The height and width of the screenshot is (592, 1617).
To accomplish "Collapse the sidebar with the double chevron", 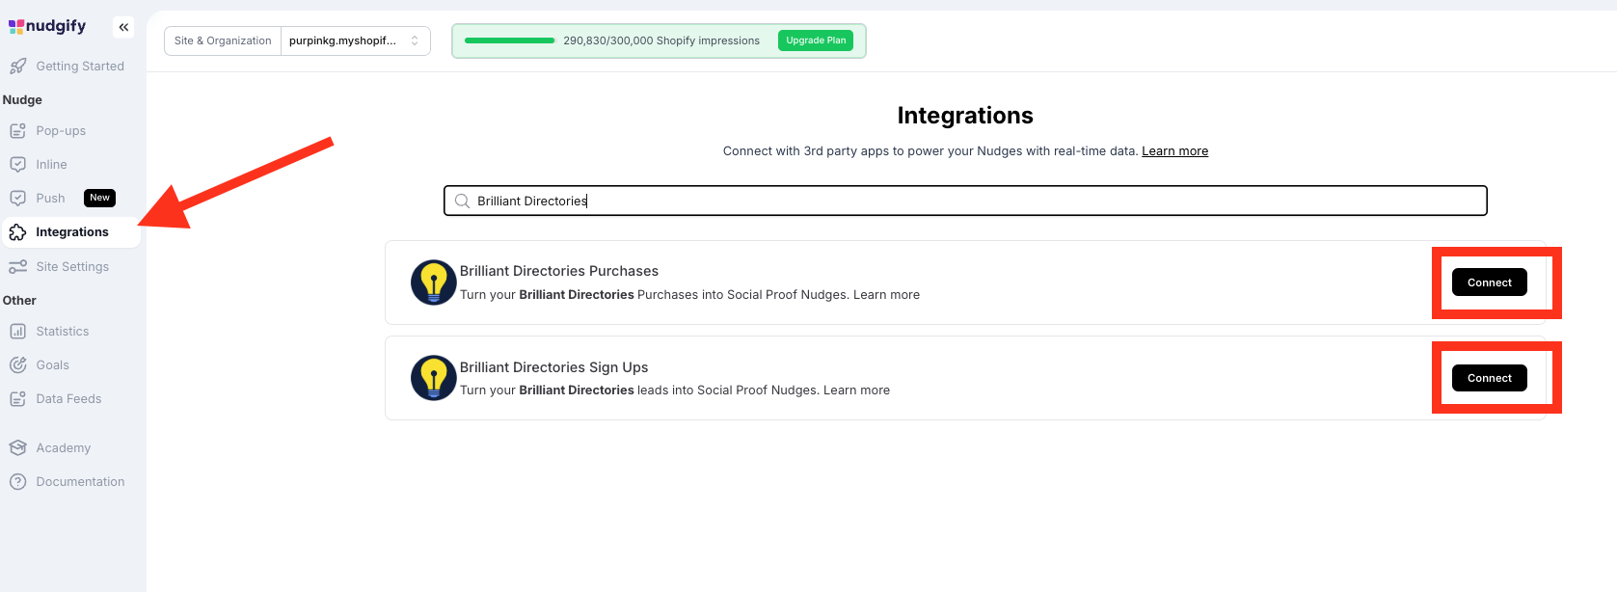I will [123, 27].
